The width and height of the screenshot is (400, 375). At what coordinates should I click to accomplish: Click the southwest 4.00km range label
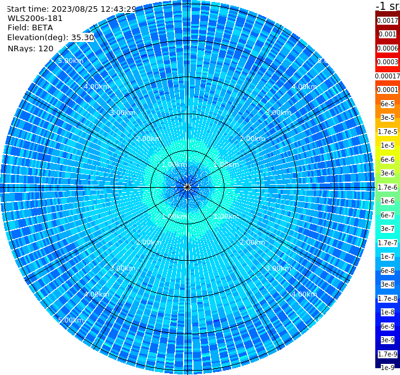click(x=96, y=294)
